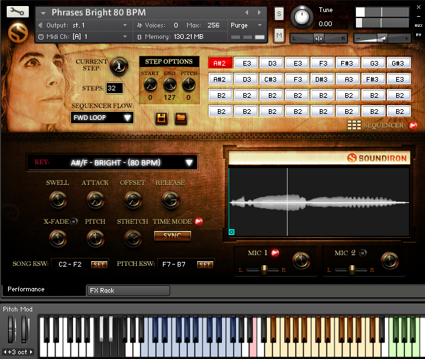
Task: Open the wrench instrument options icon
Action: click(17, 12)
